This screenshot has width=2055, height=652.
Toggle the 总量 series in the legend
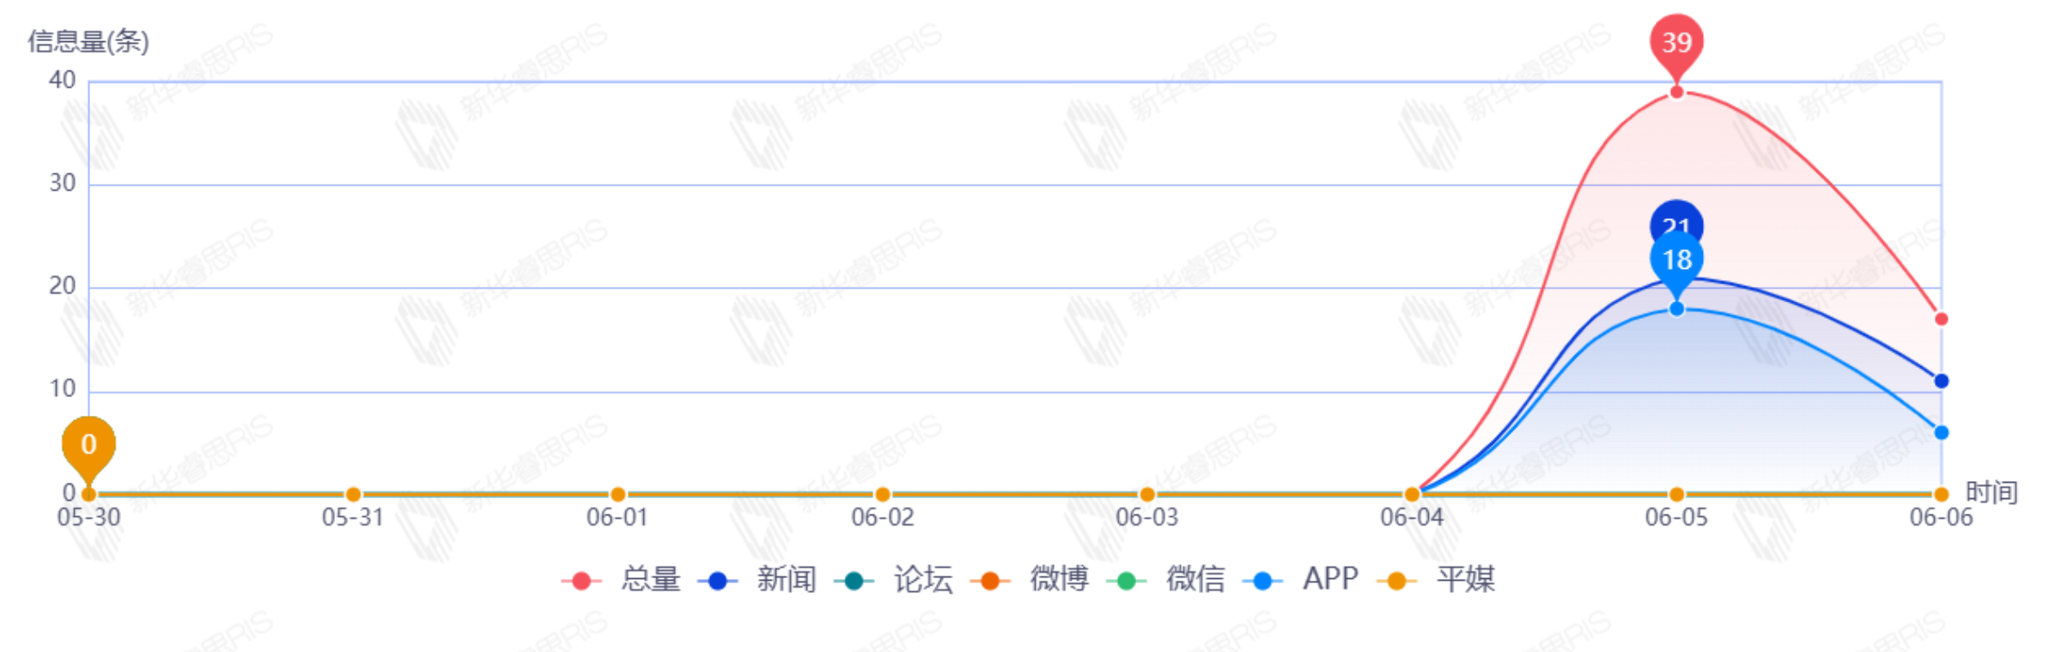tap(622, 580)
